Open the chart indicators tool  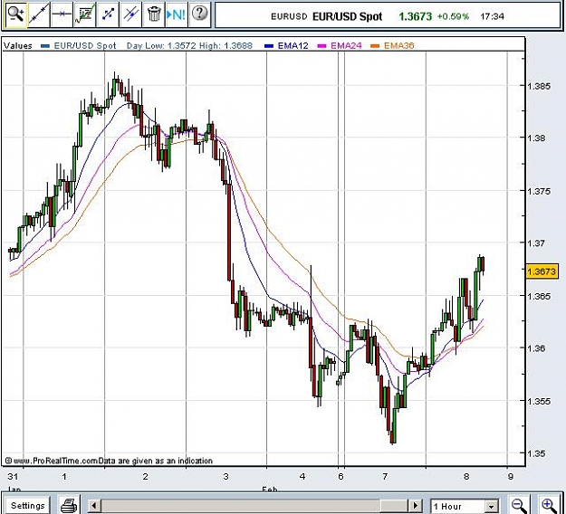click(84, 14)
